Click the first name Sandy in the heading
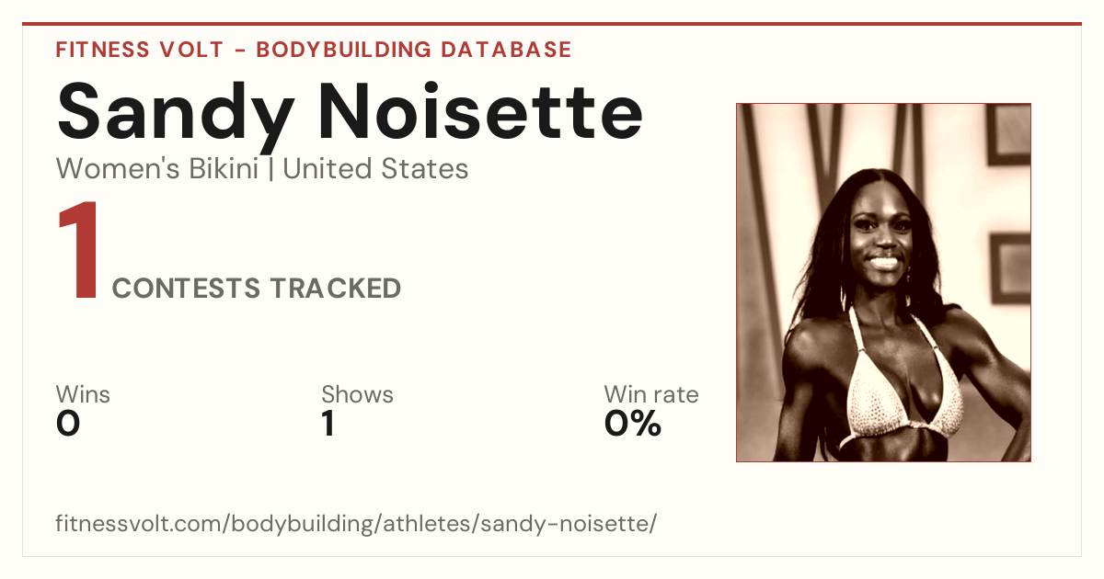1104x579 pixels. (176, 111)
